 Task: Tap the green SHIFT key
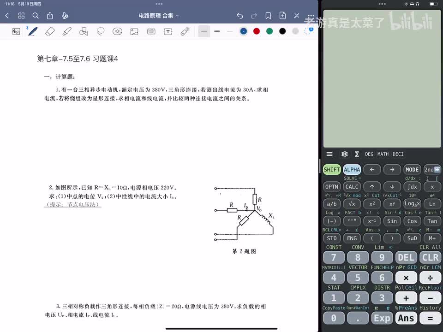[332, 170]
